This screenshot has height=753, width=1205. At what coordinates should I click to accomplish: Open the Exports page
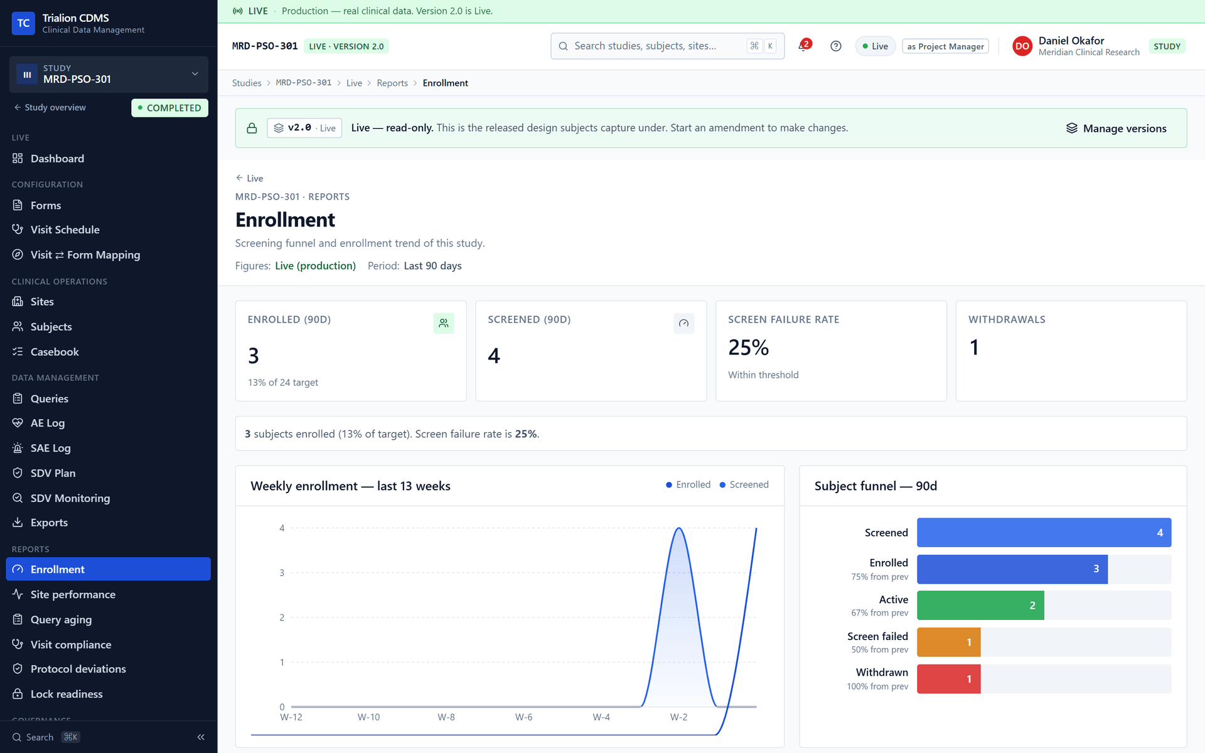click(109, 523)
